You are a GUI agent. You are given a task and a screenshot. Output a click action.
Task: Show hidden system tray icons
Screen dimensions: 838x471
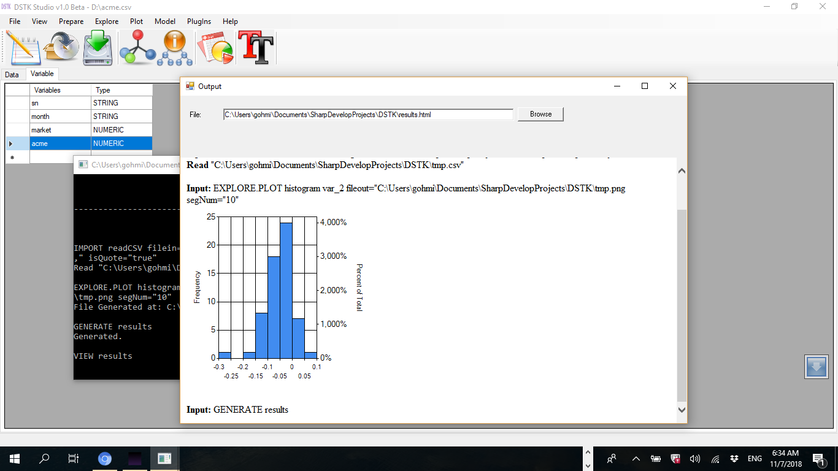[636, 459]
